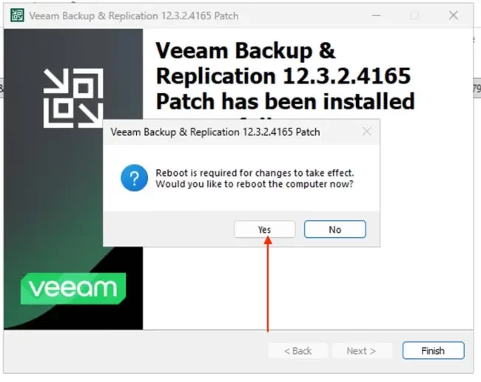The height and width of the screenshot is (382, 481).
Task: Click the grayed-out Back button
Action: tap(297, 351)
